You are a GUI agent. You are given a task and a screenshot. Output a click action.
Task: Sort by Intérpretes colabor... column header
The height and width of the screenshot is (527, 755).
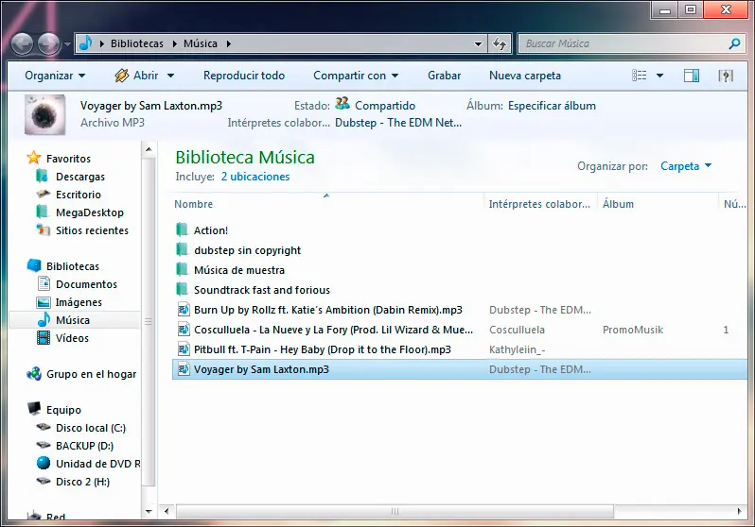click(539, 204)
